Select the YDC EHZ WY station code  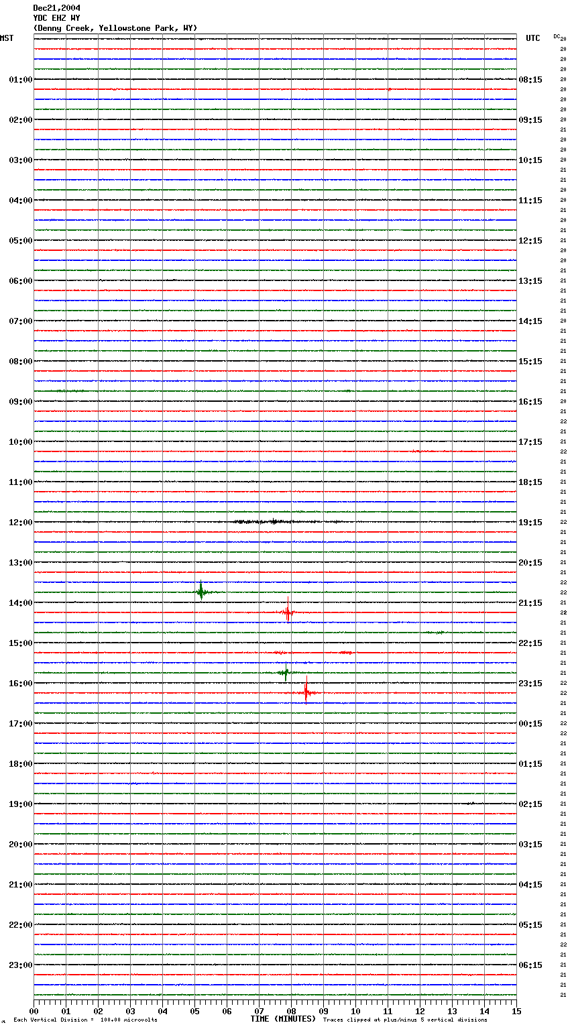pos(57,18)
